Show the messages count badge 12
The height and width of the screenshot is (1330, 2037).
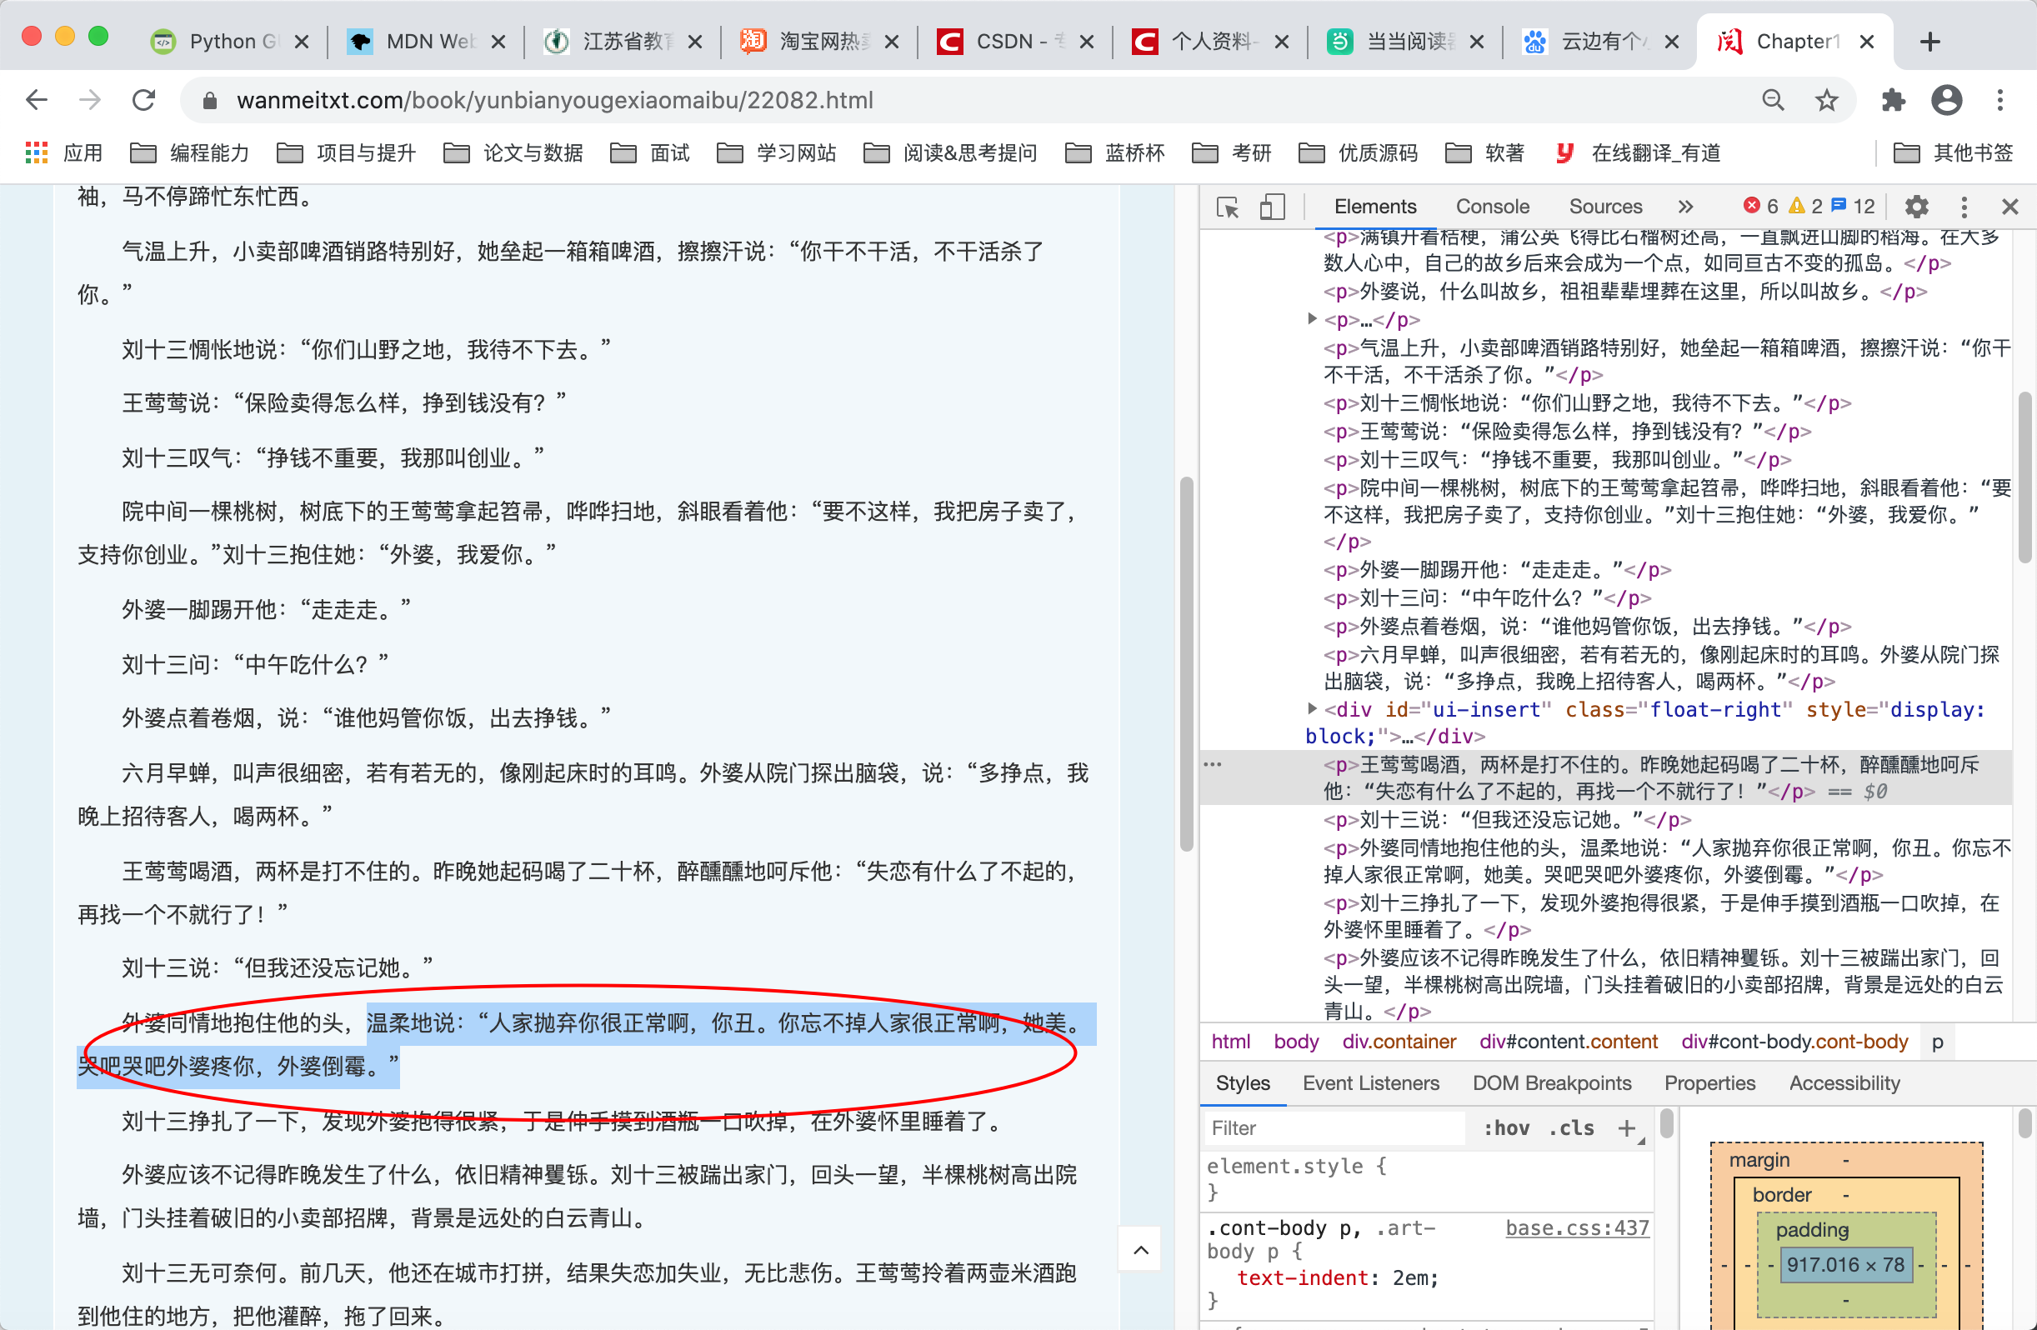(x=1853, y=207)
